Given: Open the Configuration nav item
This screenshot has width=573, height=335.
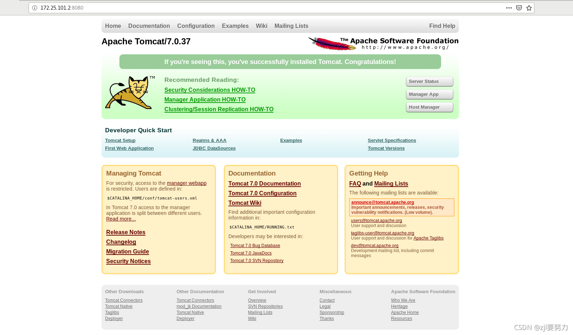Looking at the screenshot, I should pyautogui.click(x=196, y=26).
